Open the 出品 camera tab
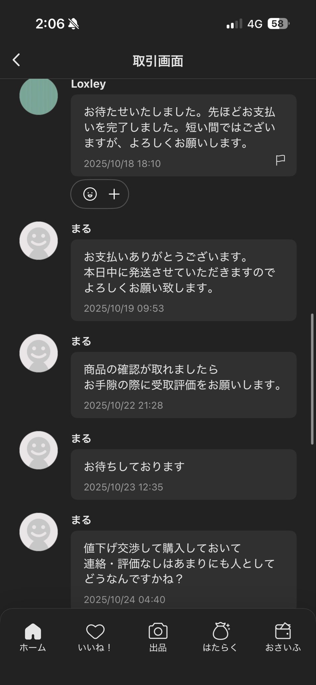Screen dimensions: 316x685 click(158, 638)
